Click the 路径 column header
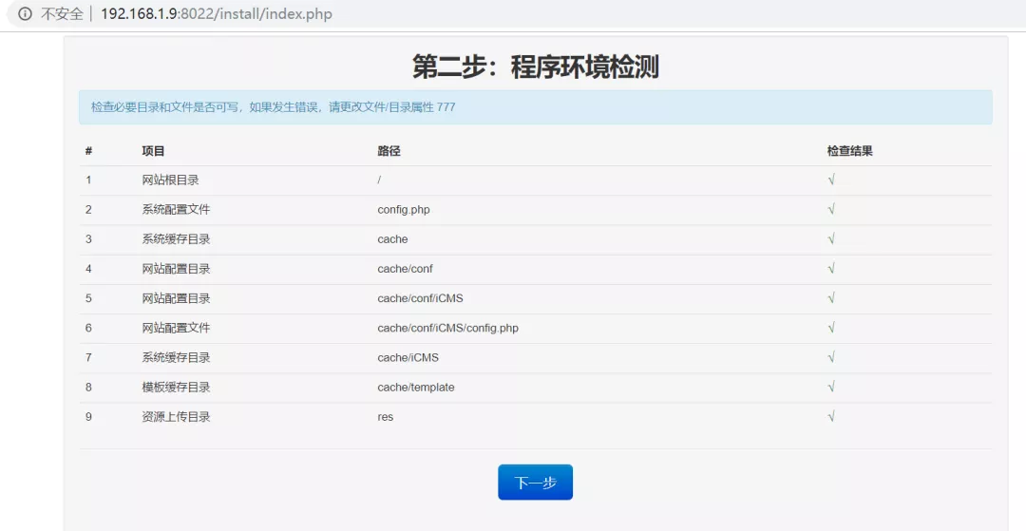Viewport: 1026px width, 531px height. coord(389,151)
